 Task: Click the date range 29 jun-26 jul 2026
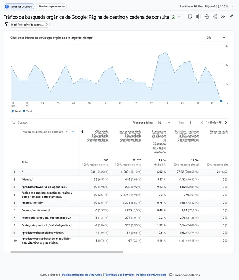click(217, 6)
